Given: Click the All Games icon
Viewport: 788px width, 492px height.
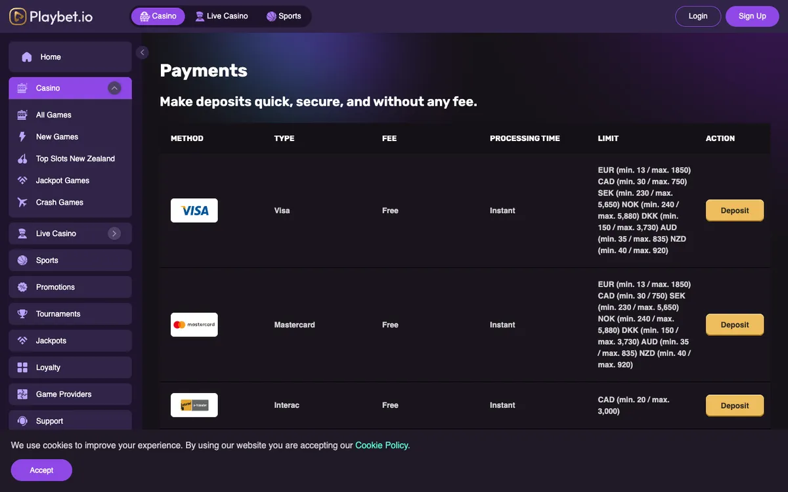Looking at the screenshot, I should pos(22,115).
